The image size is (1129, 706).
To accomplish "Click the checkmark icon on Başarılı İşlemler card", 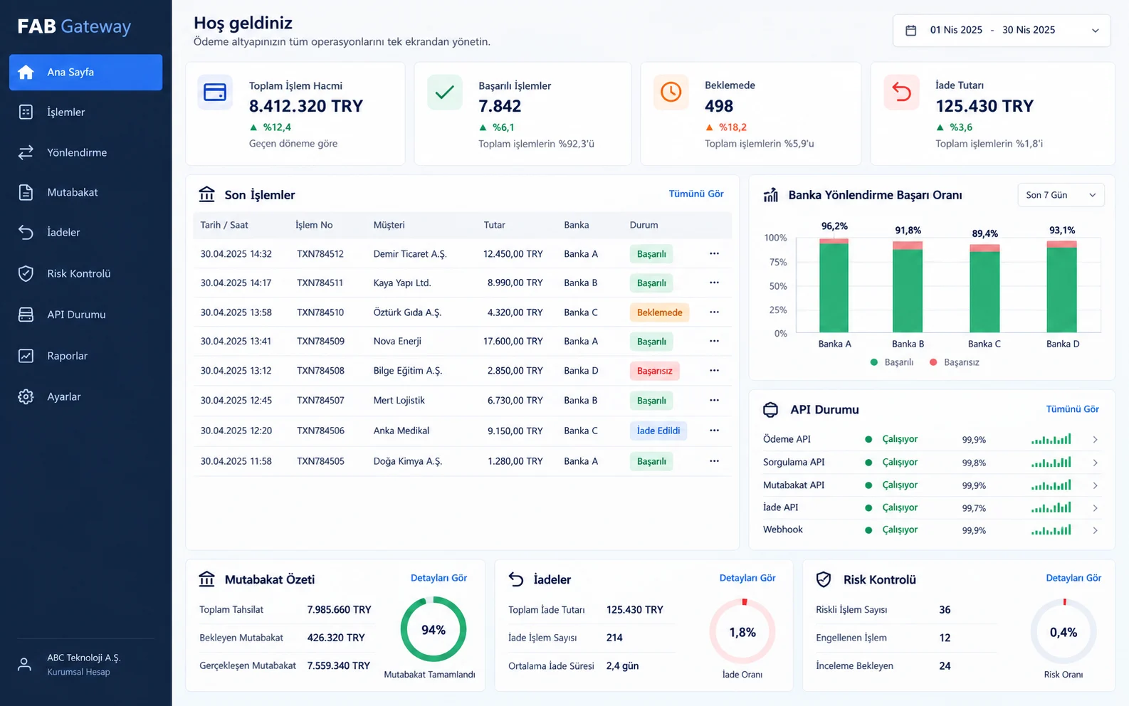I will click(445, 93).
